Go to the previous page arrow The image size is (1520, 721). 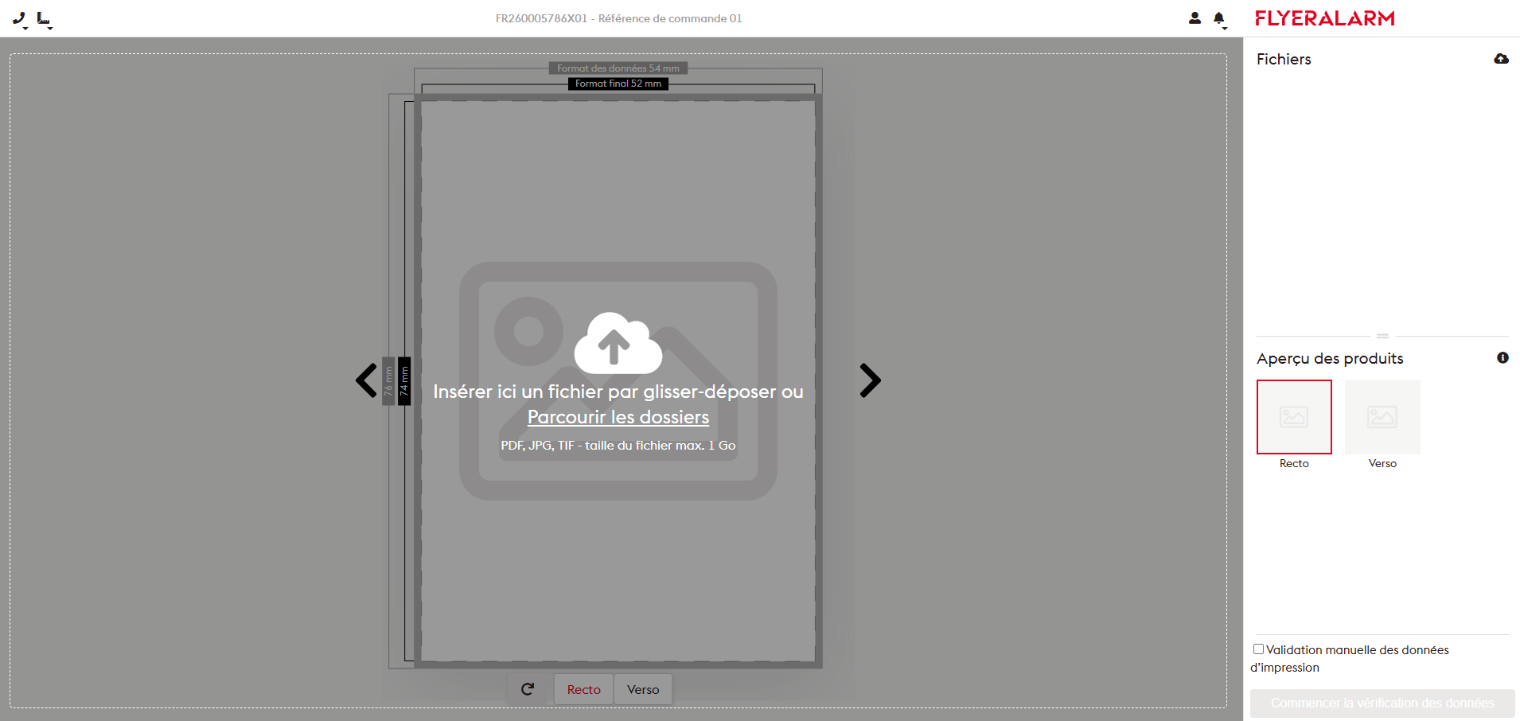(x=366, y=380)
